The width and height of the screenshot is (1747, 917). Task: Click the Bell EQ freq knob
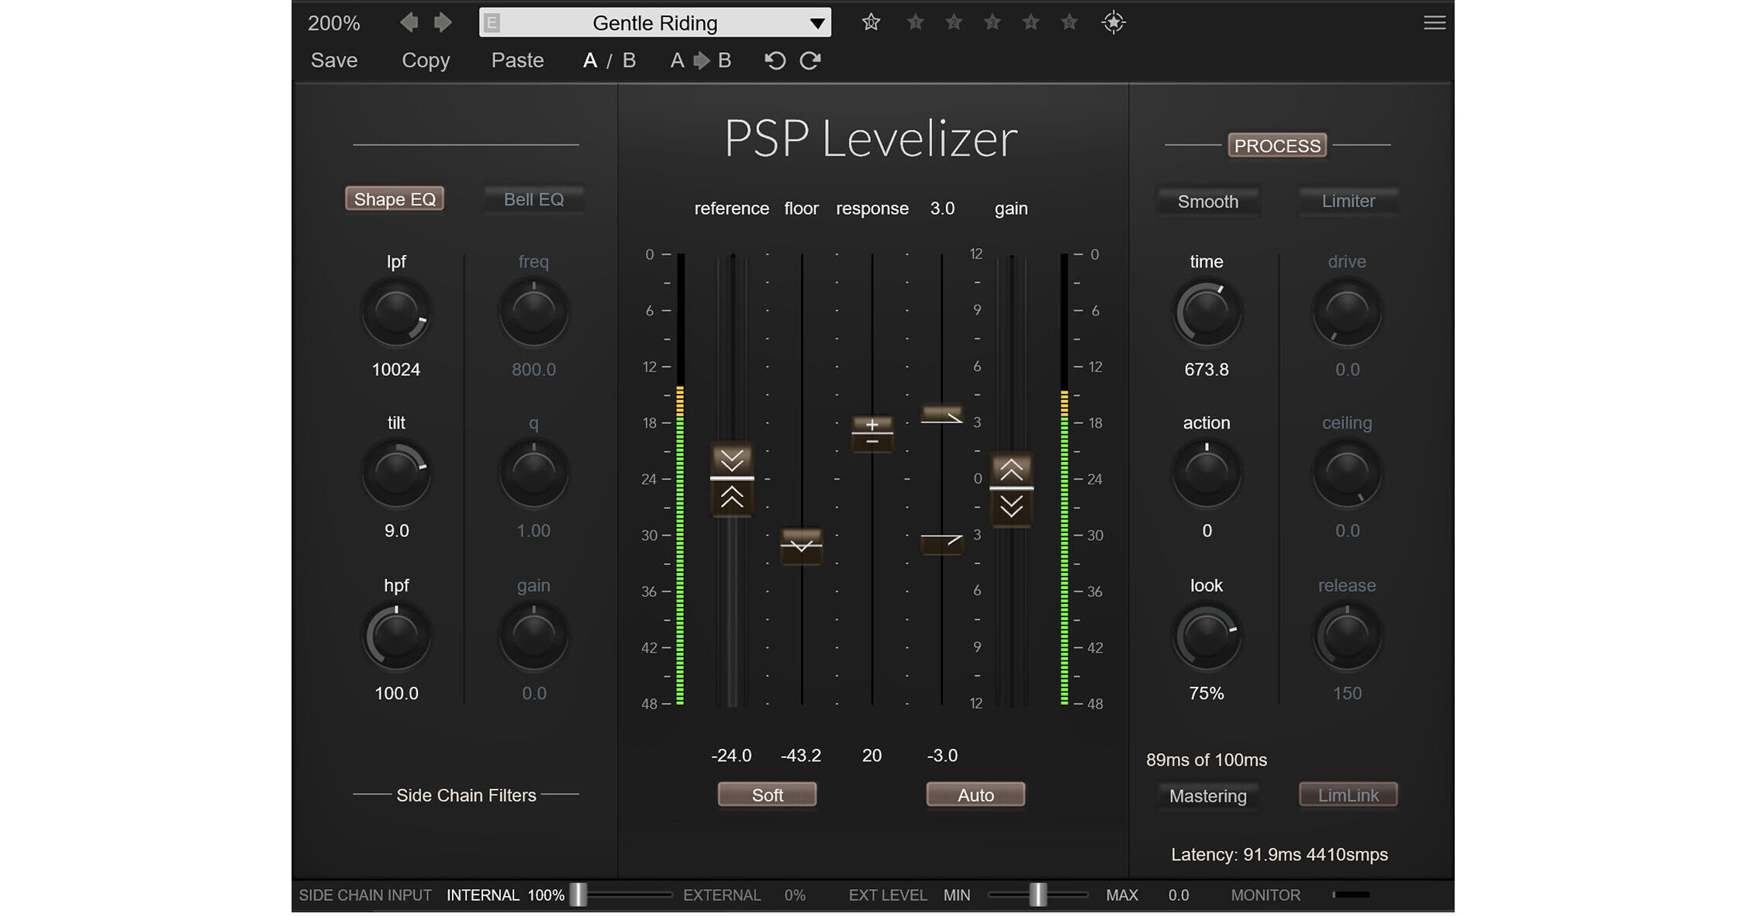pos(533,313)
